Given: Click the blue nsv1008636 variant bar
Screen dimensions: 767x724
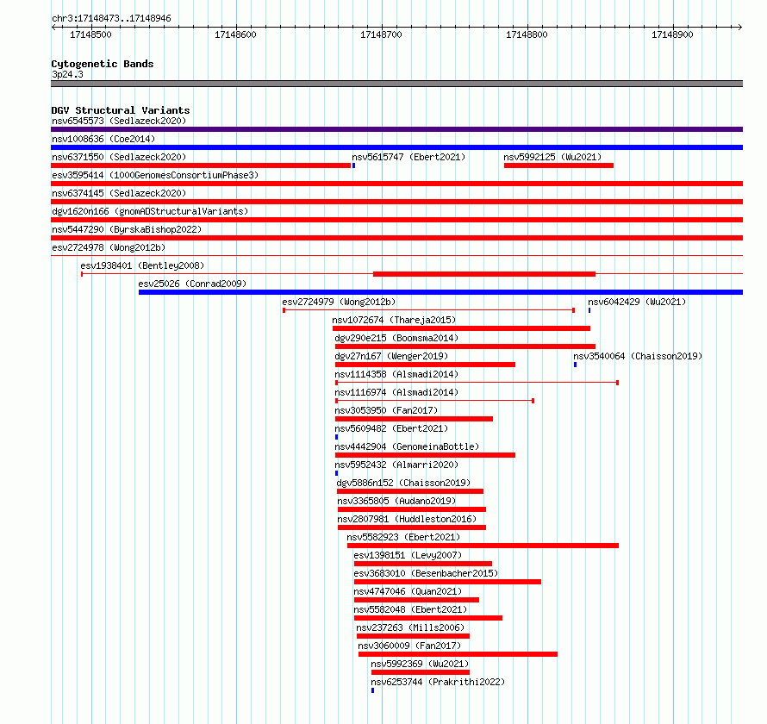Looking at the screenshot, I should 396,147.
